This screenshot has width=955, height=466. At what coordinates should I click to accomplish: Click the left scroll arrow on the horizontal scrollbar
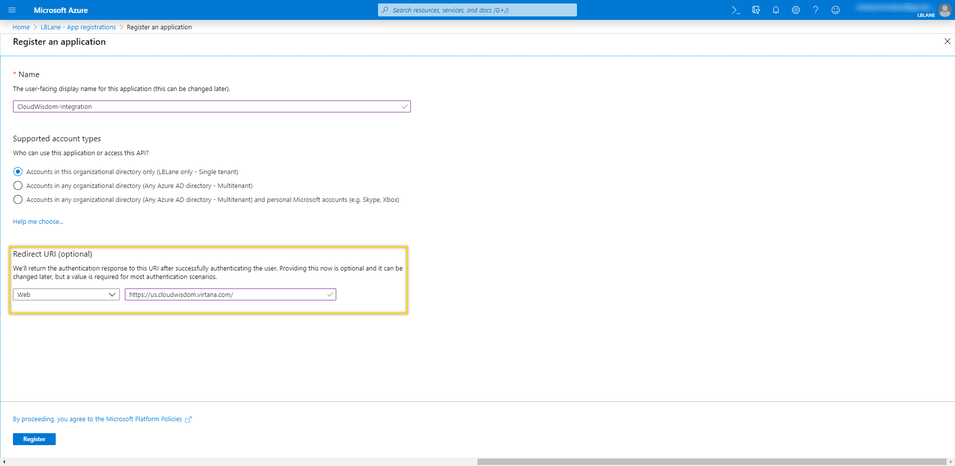(x=4, y=462)
